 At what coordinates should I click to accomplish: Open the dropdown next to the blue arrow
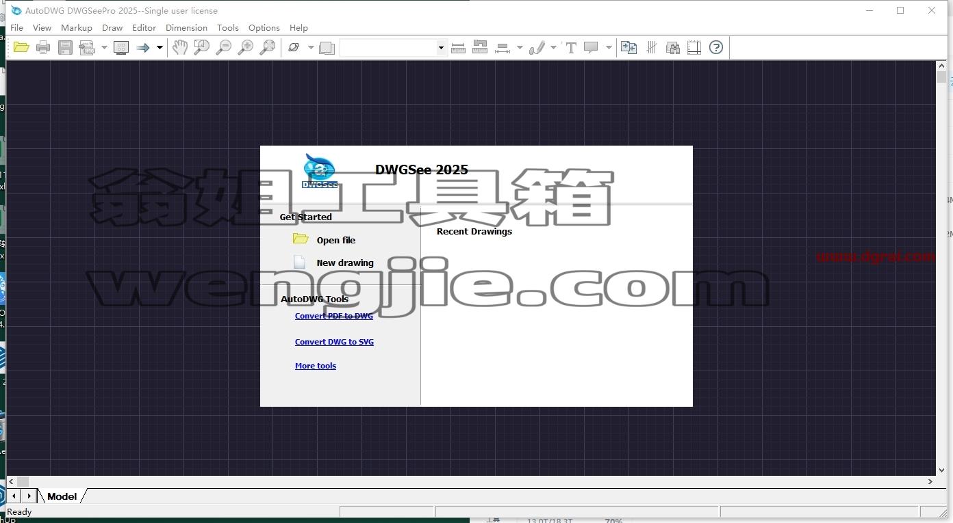[160, 47]
